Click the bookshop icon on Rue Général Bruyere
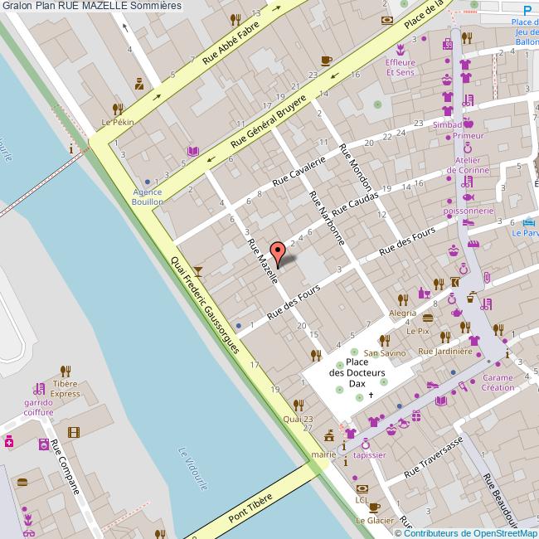The height and width of the screenshot is (539, 539). 193,152
